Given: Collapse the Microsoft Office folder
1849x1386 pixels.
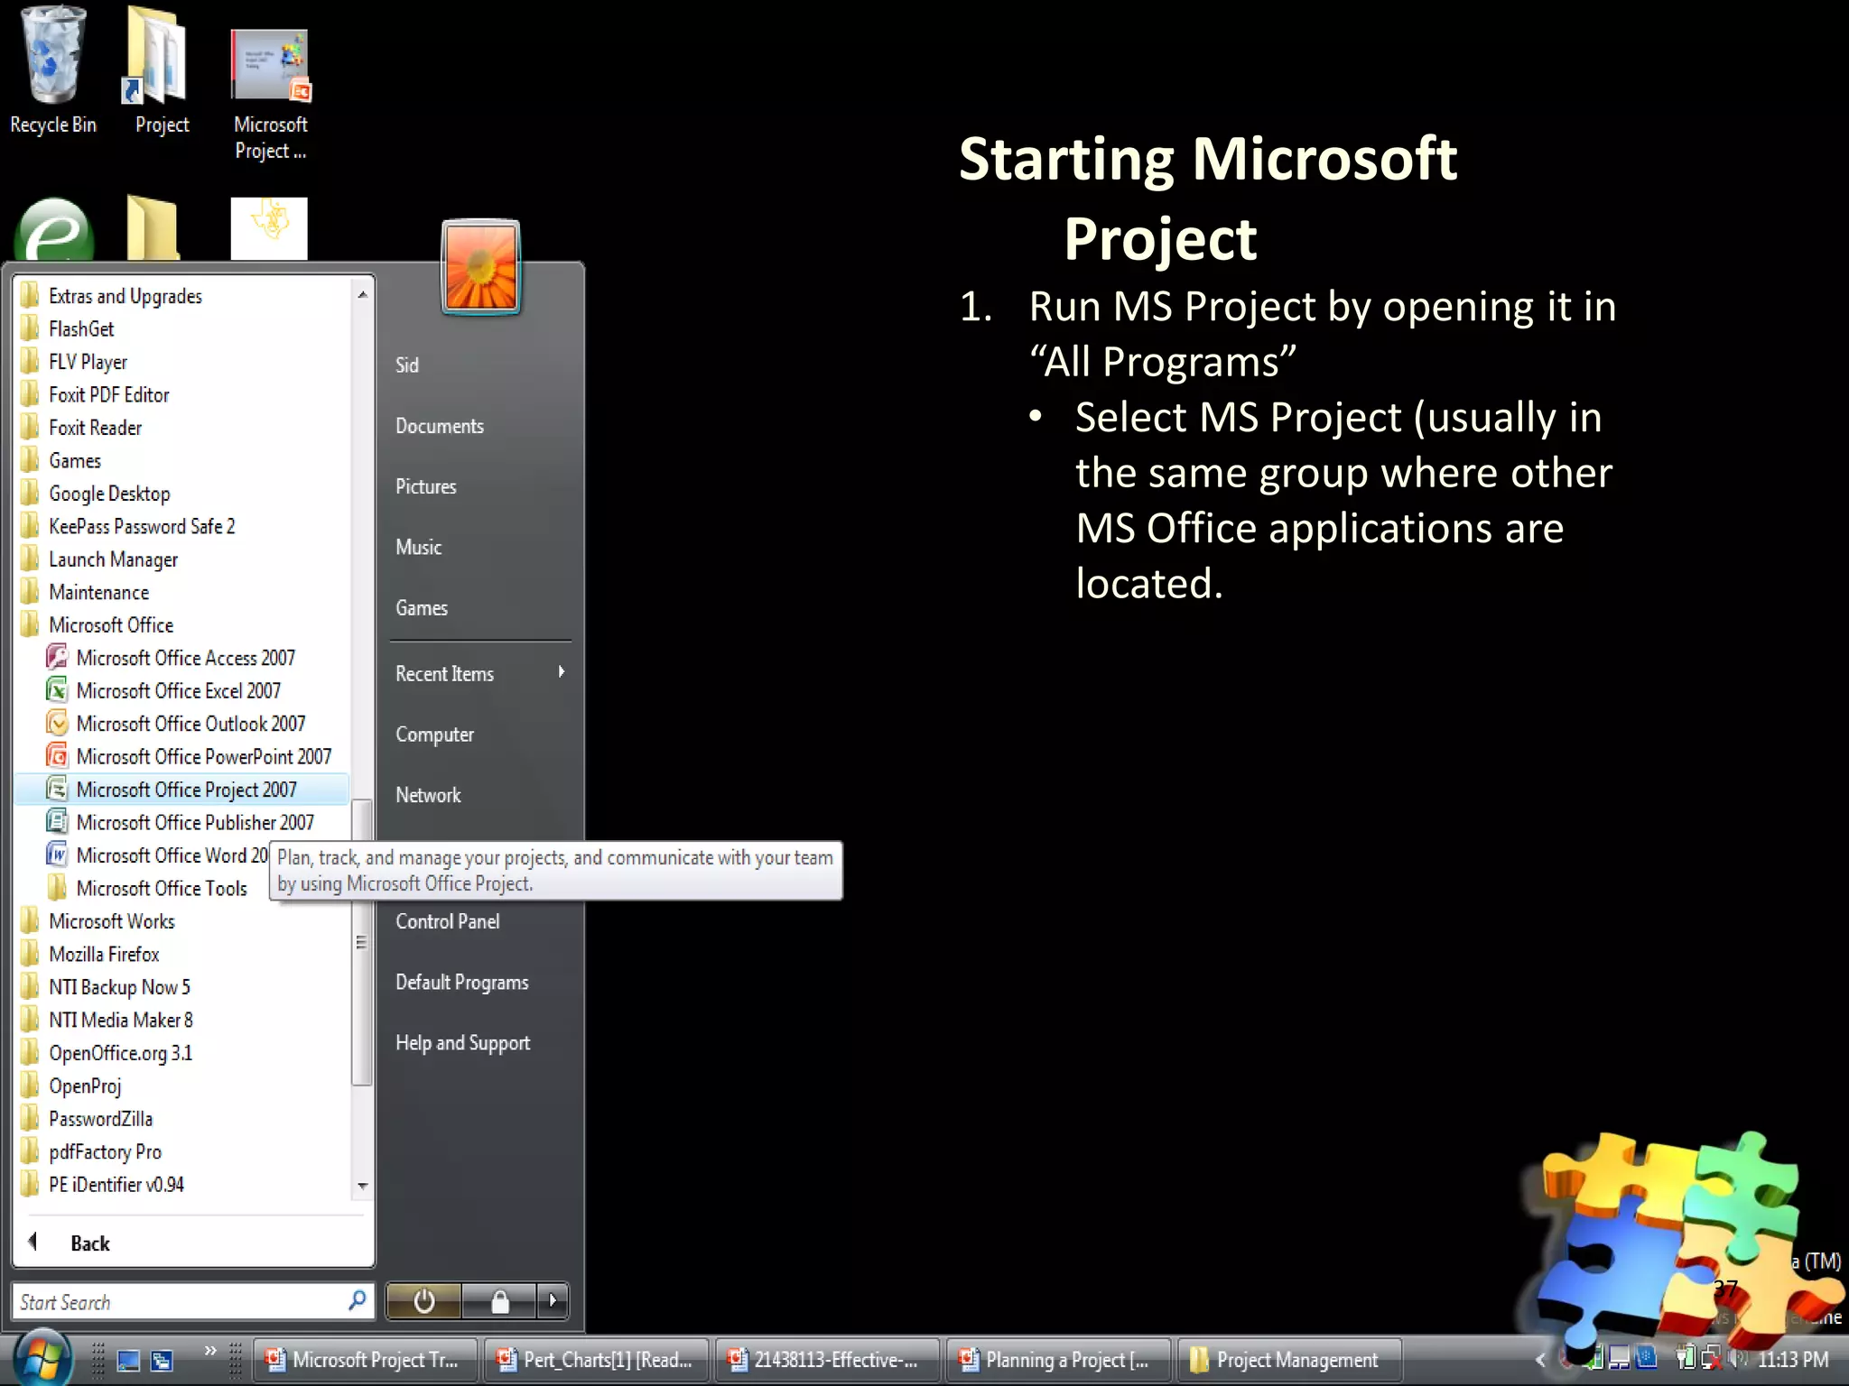Looking at the screenshot, I should click(98, 625).
